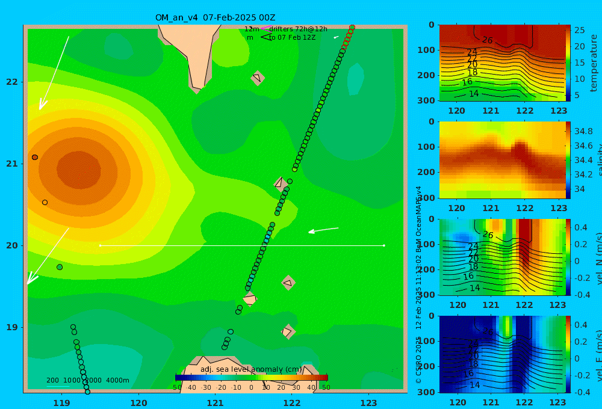This screenshot has width=602, height=409.
Task: Open the salinity section panel
Action: coord(502,160)
